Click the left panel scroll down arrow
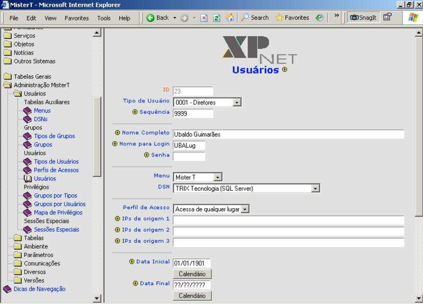The width and height of the screenshot is (423, 304). click(x=97, y=298)
